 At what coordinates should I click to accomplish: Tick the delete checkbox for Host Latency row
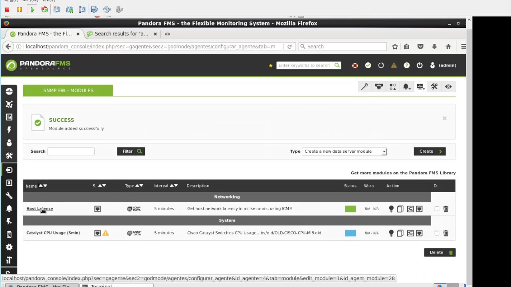tap(437, 209)
